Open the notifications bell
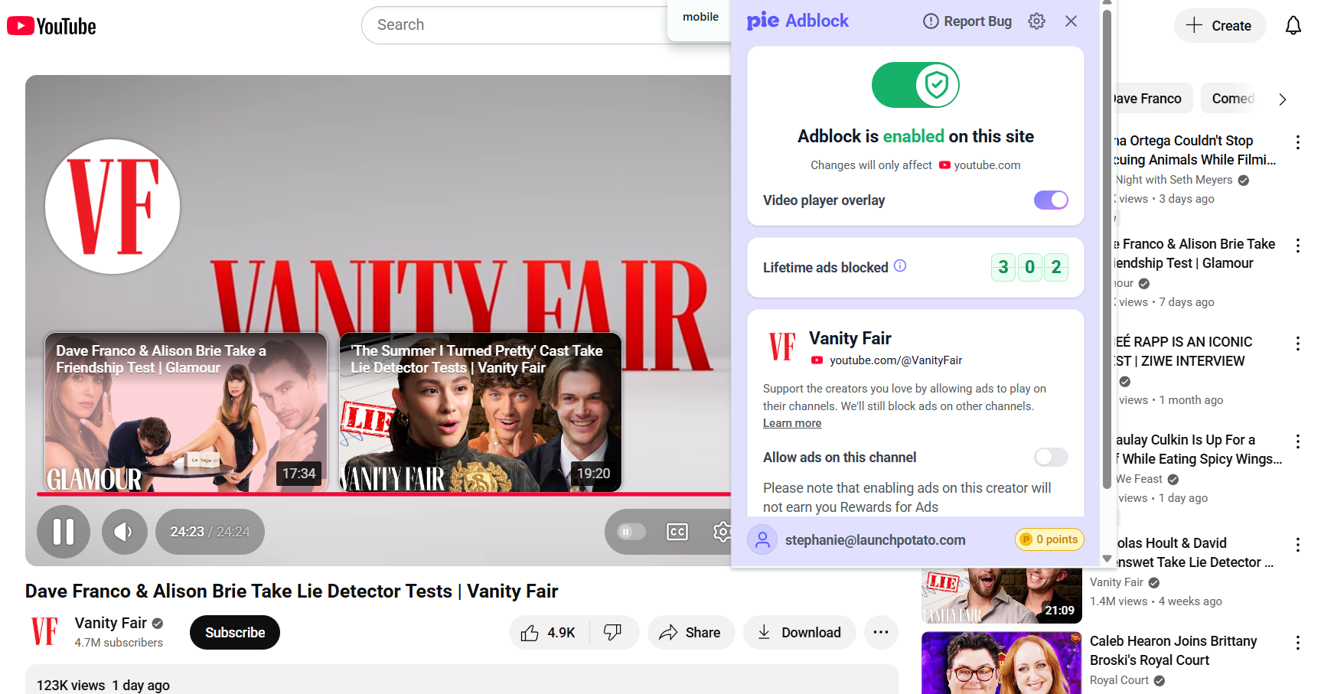 (x=1293, y=26)
